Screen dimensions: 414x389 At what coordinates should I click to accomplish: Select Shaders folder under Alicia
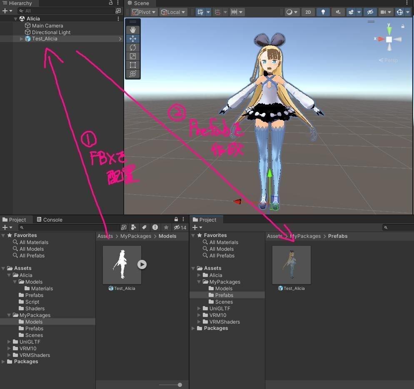[35, 309]
